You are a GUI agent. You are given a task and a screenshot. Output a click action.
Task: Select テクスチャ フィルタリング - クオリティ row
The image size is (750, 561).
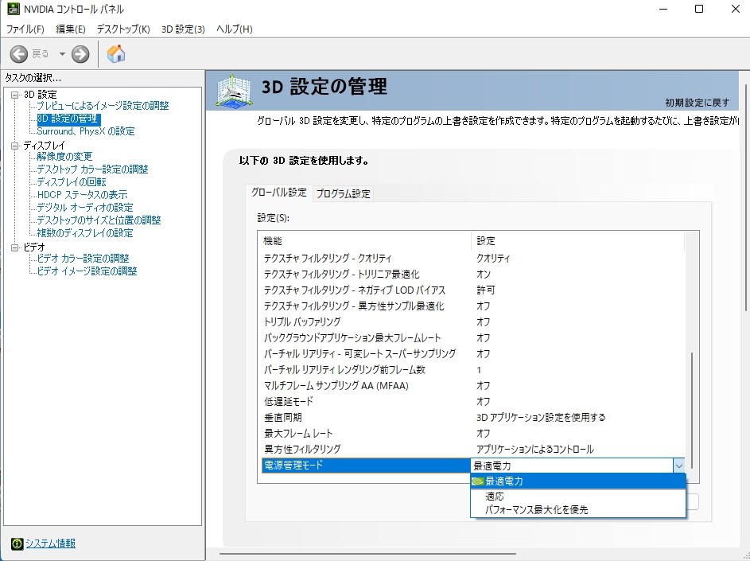473,259
